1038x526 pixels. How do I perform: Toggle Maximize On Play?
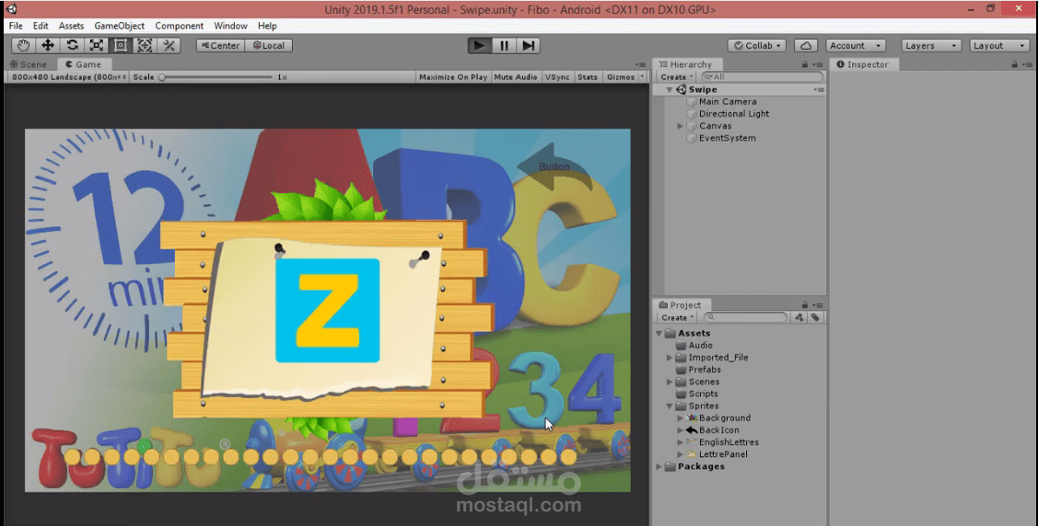point(453,77)
